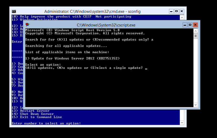Click '13) Restart Server' in sconfig window
The width and height of the screenshot is (217, 138).
tap(31, 111)
